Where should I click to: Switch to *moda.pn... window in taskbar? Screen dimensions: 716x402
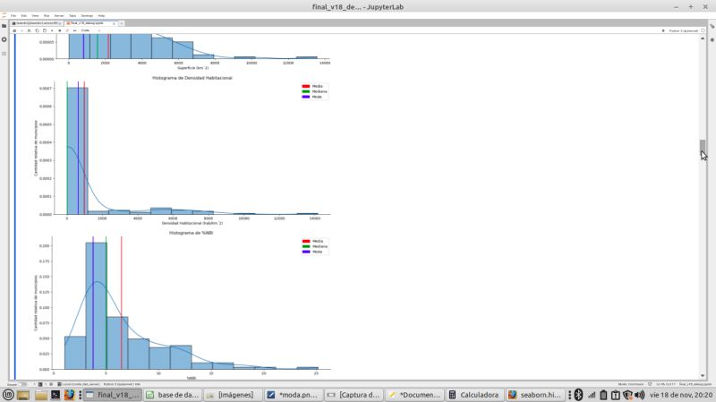pos(294,395)
